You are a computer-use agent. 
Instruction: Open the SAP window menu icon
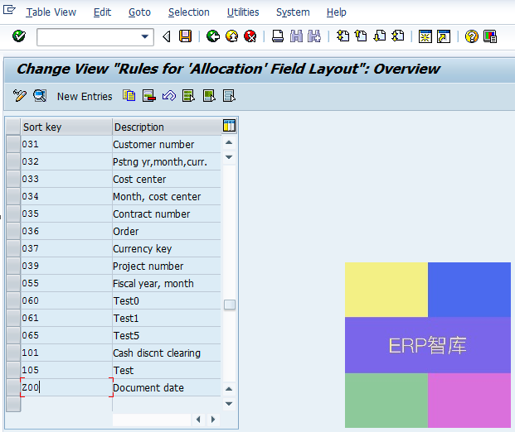point(9,10)
